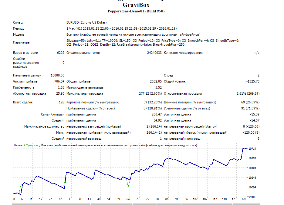Click the Средний непрерывный выигрыш label
Image resolution: width=284 pixels, height=205 pixels.
[x=76, y=138]
